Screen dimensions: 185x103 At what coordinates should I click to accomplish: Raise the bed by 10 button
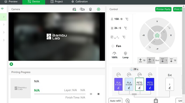pos(142,60)
